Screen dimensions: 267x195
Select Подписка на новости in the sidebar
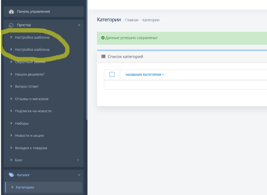click(x=33, y=111)
